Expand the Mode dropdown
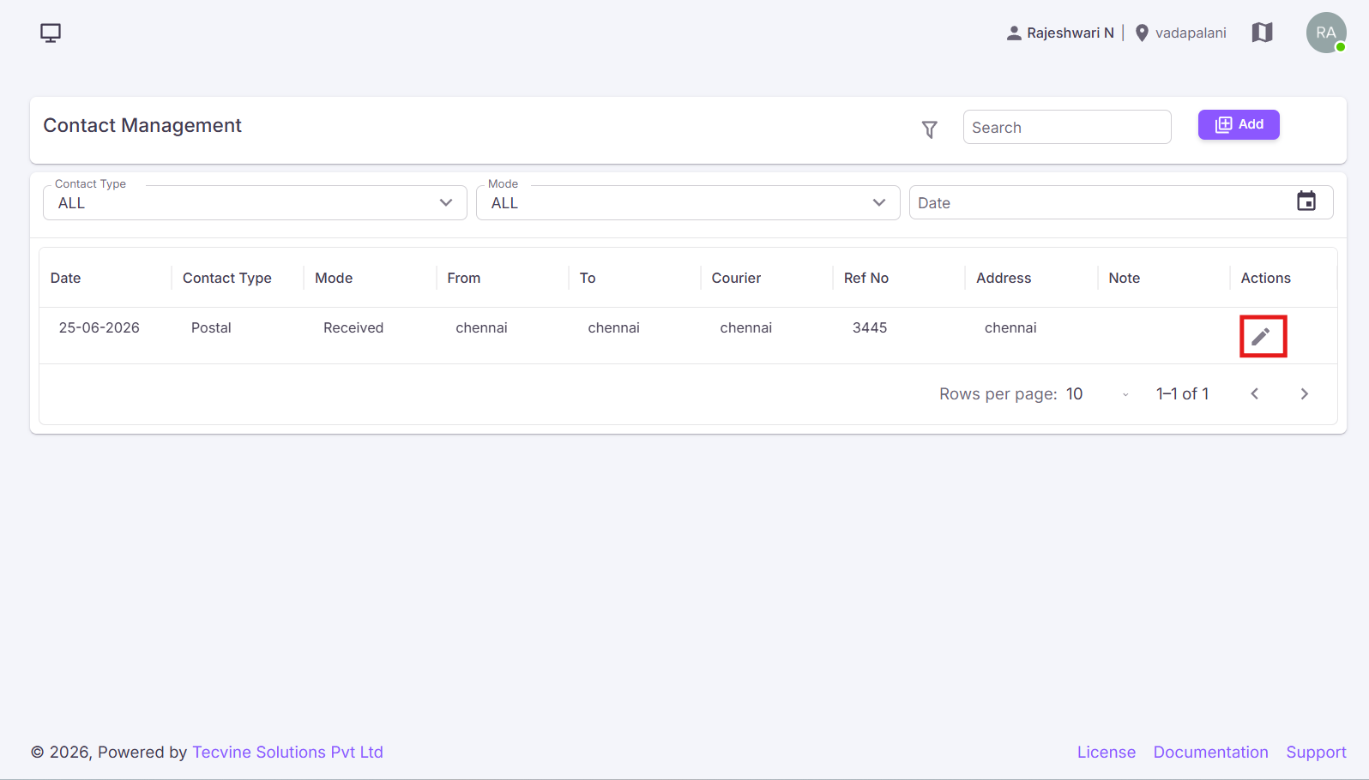Image resolution: width=1369 pixels, height=780 pixels. point(688,203)
